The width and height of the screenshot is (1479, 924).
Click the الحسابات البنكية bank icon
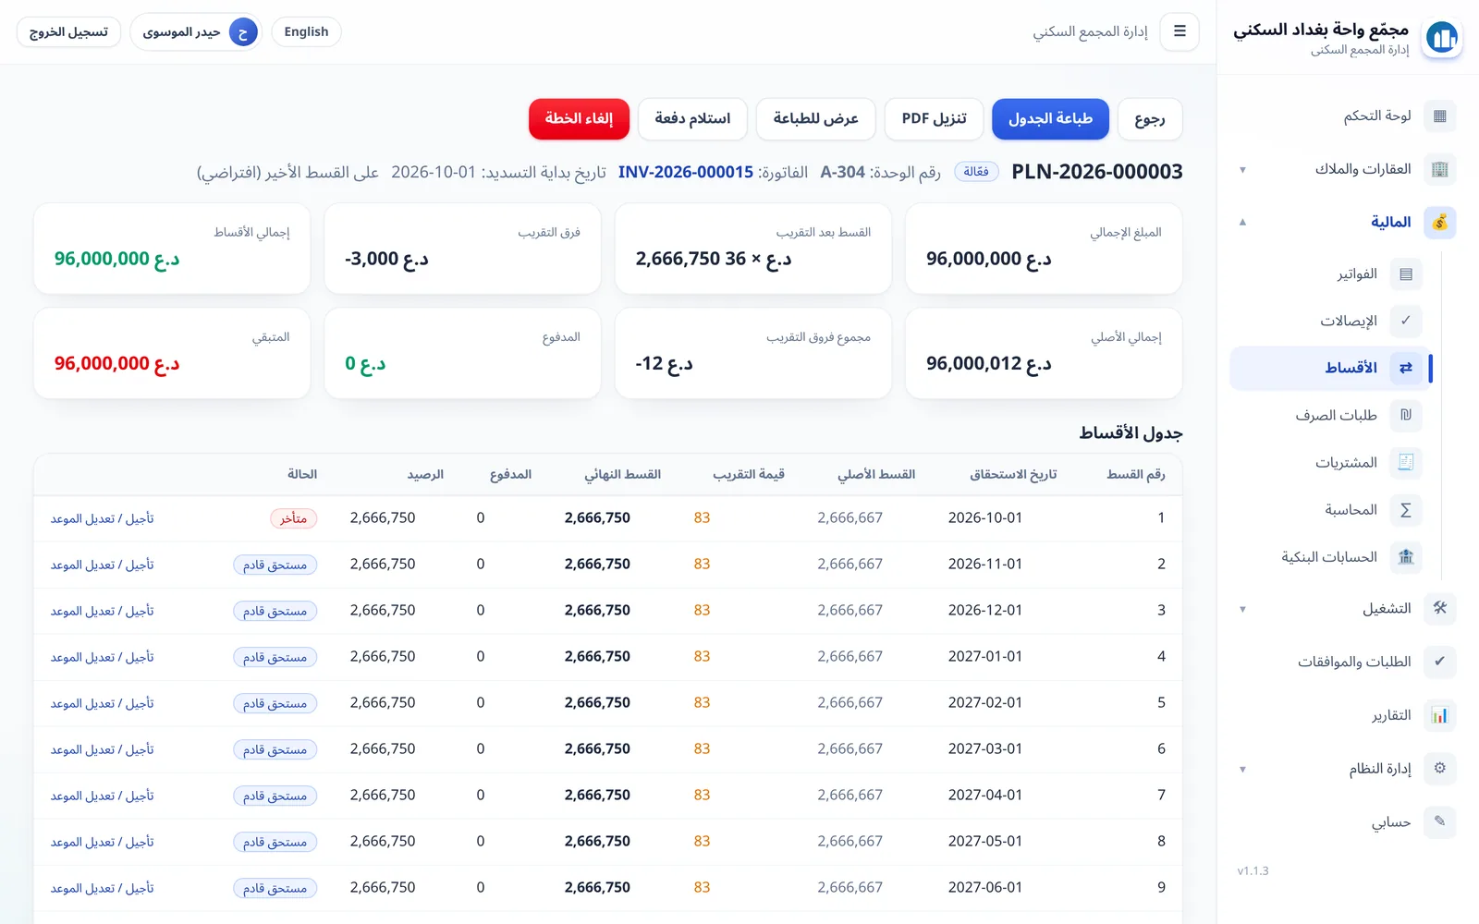click(x=1405, y=557)
